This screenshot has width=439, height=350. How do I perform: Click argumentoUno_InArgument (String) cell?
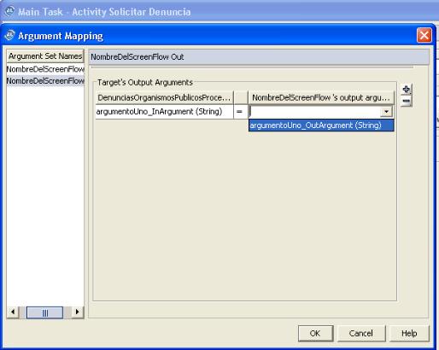pyautogui.click(x=164, y=112)
